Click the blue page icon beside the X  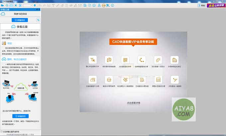pos(20,5)
